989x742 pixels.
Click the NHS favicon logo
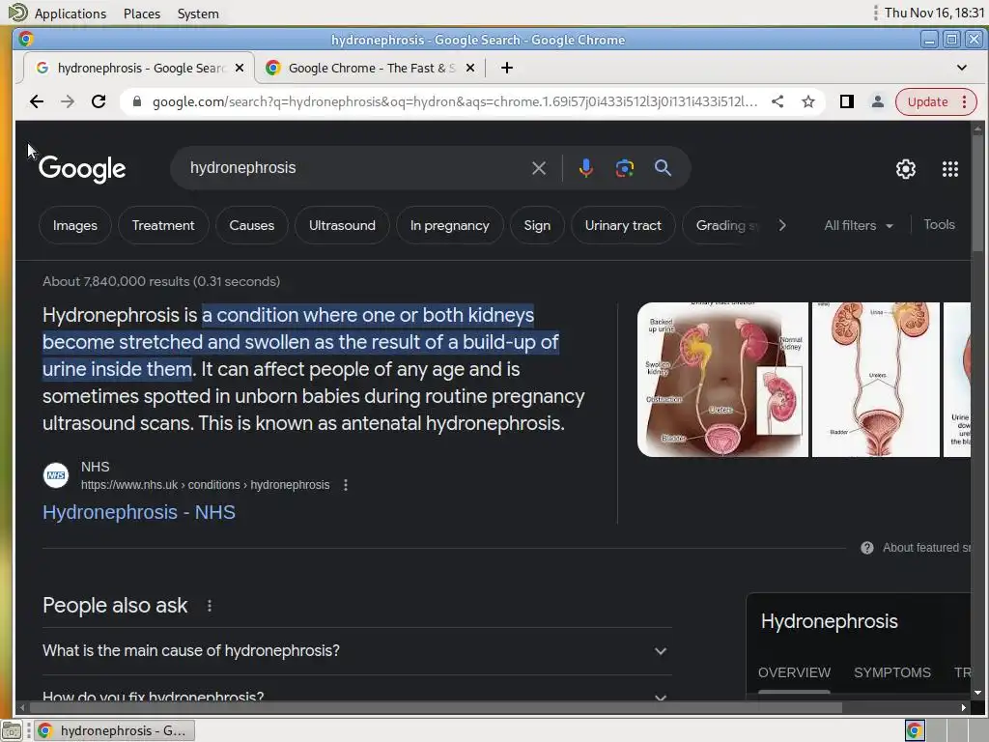click(55, 475)
